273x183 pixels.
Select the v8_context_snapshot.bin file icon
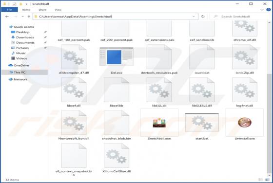pos(74,155)
